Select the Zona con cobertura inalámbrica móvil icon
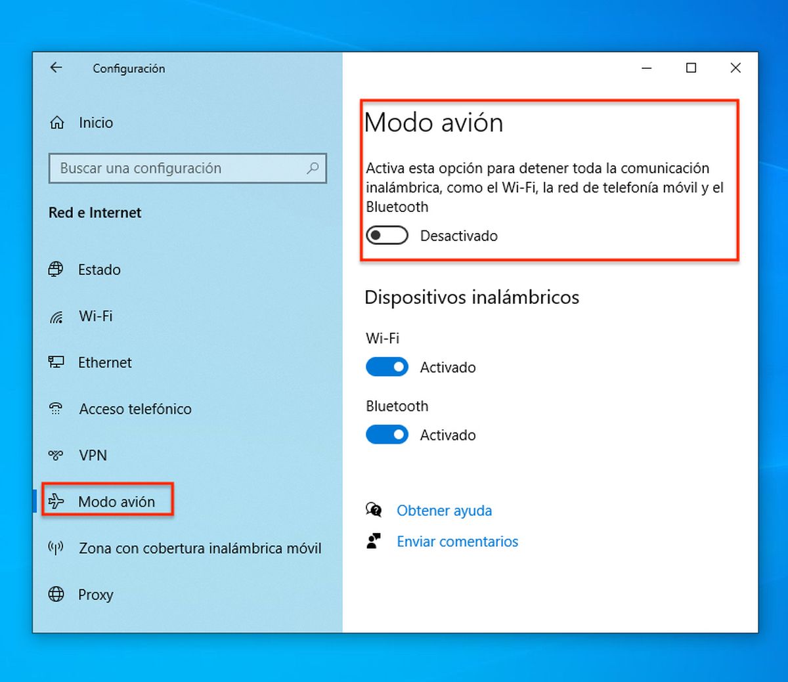 [x=56, y=547]
